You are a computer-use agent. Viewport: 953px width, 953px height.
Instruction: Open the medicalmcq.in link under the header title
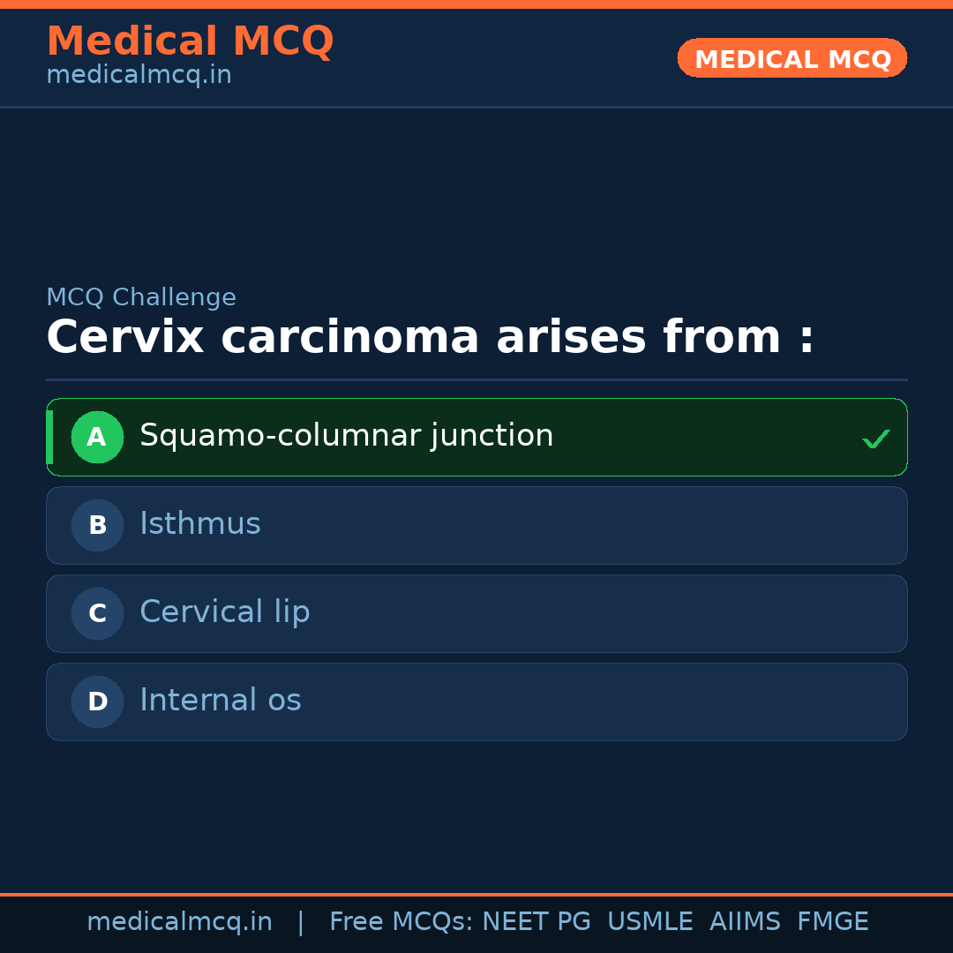click(139, 76)
